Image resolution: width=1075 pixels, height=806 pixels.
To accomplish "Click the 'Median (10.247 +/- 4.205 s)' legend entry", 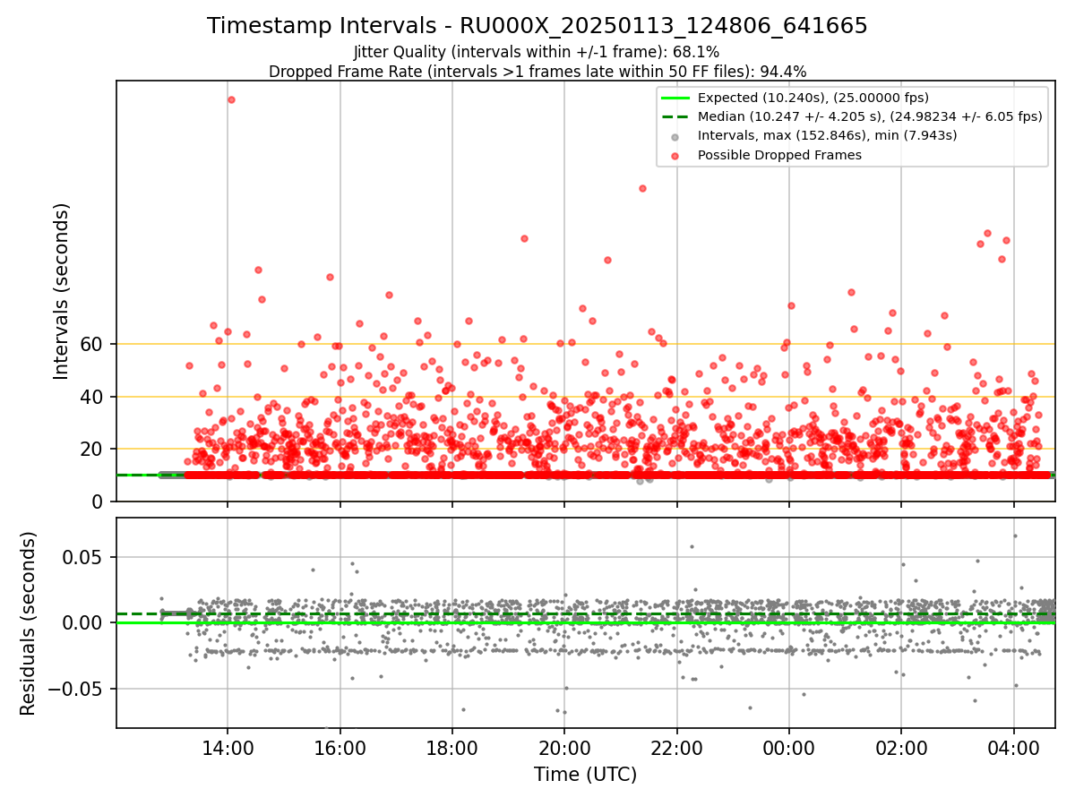I will pyautogui.click(x=870, y=116).
